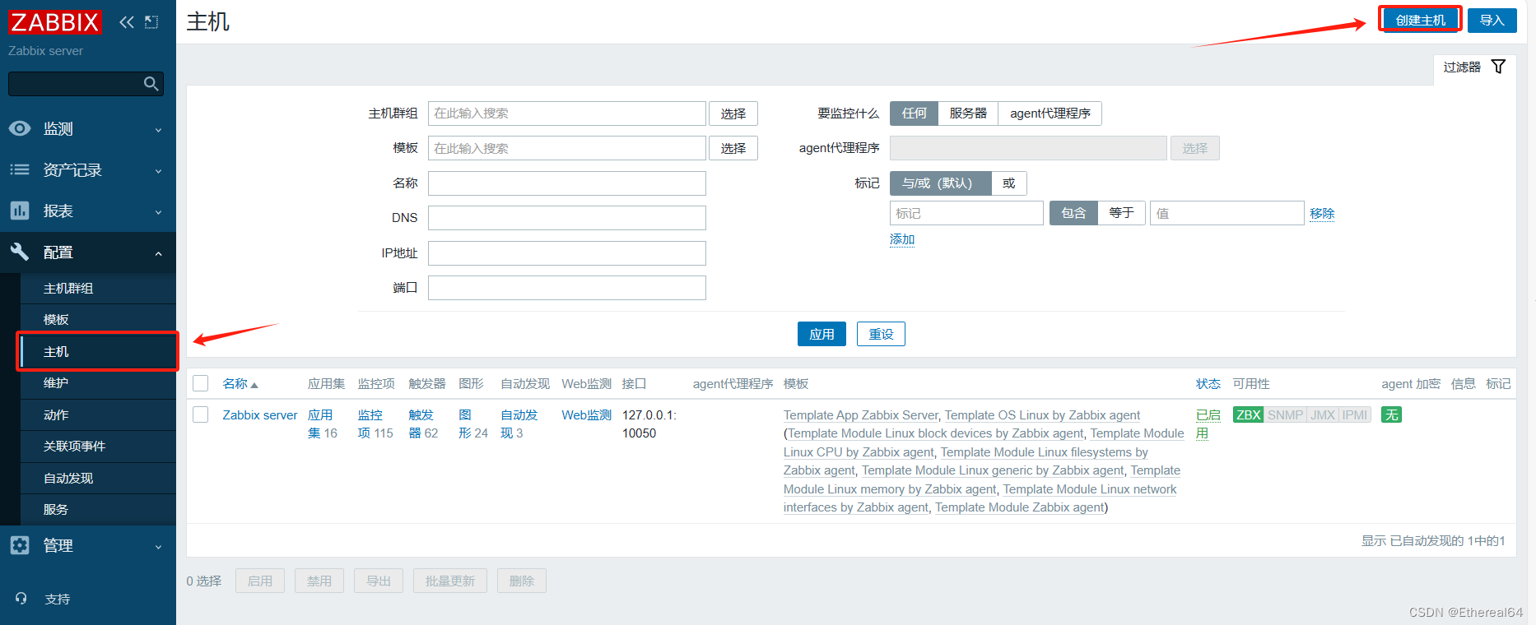
Task: Tick the checkbox for Zabbix server row
Action: pyautogui.click(x=201, y=414)
